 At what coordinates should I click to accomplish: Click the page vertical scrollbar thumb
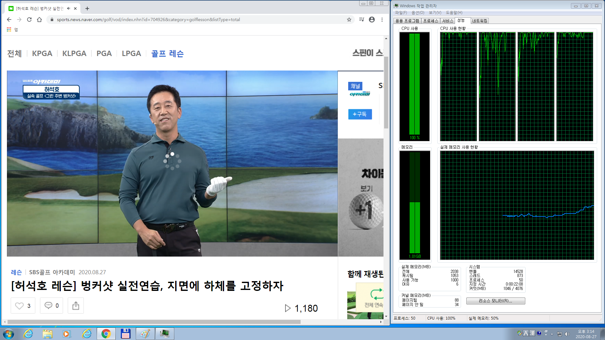[x=386, y=92]
